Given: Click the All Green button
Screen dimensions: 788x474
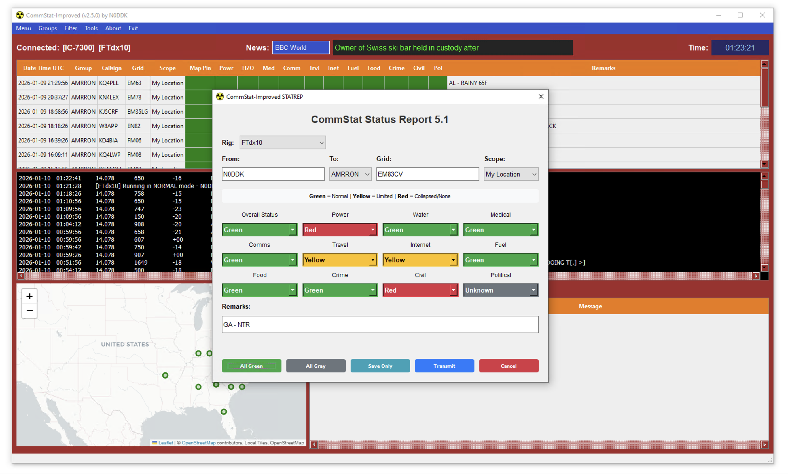Looking at the screenshot, I should click(x=251, y=366).
